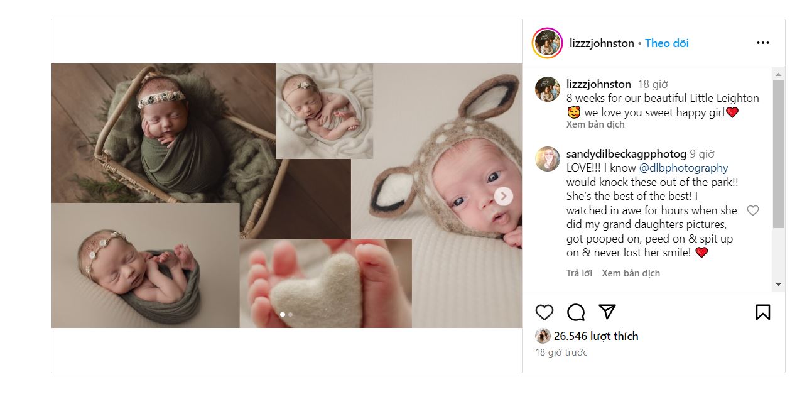Click the Theo dõi follow button
807x404 pixels.
tap(666, 43)
